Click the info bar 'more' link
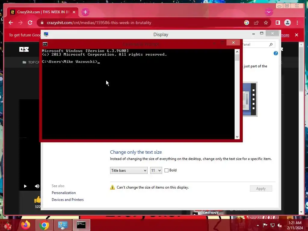Screen dimensions: 308x231 tap(285, 35)
